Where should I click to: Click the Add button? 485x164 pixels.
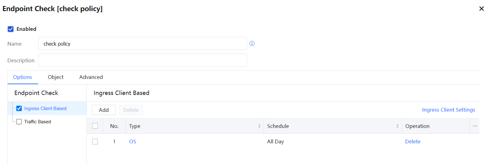pyautogui.click(x=104, y=110)
